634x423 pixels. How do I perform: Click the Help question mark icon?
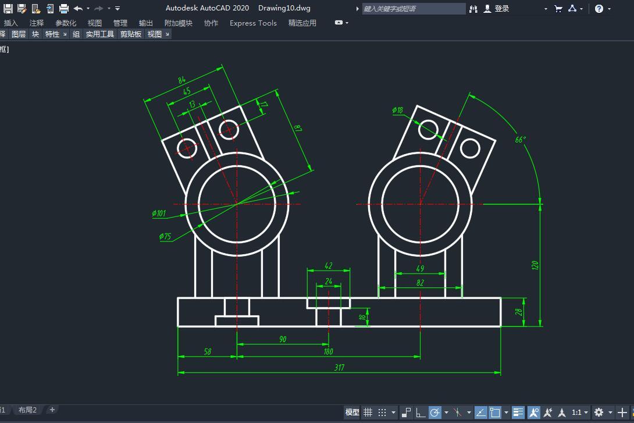tap(599, 9)
